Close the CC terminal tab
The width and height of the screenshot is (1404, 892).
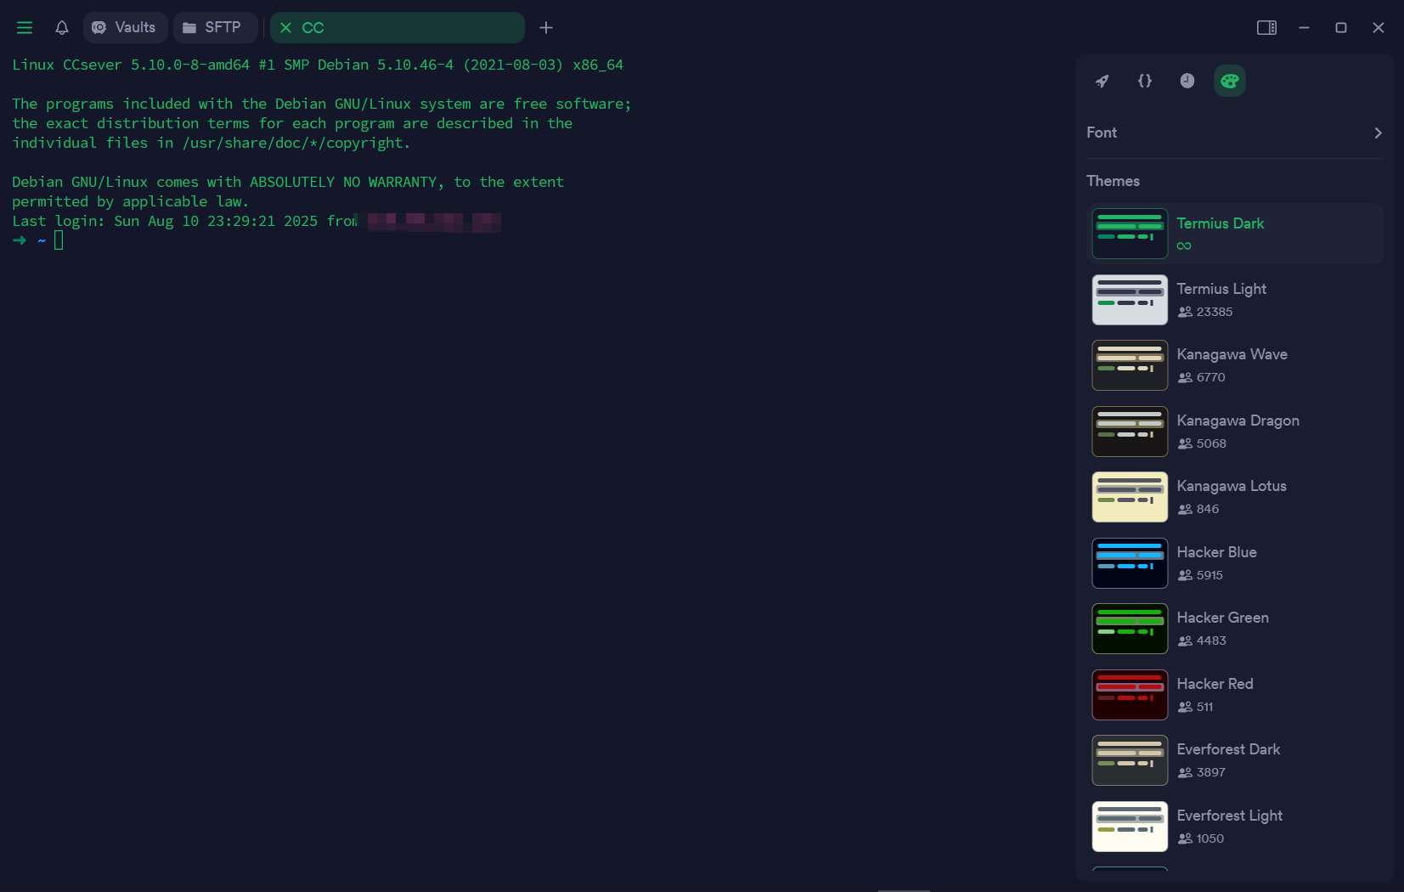click(x=286, y=28)
